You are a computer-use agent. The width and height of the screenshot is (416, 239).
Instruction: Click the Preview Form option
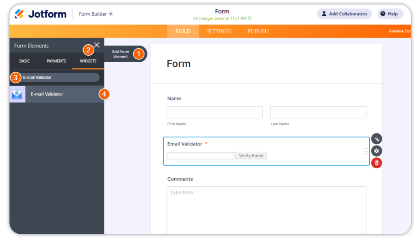pyautogui.click(x=400, y=31)
